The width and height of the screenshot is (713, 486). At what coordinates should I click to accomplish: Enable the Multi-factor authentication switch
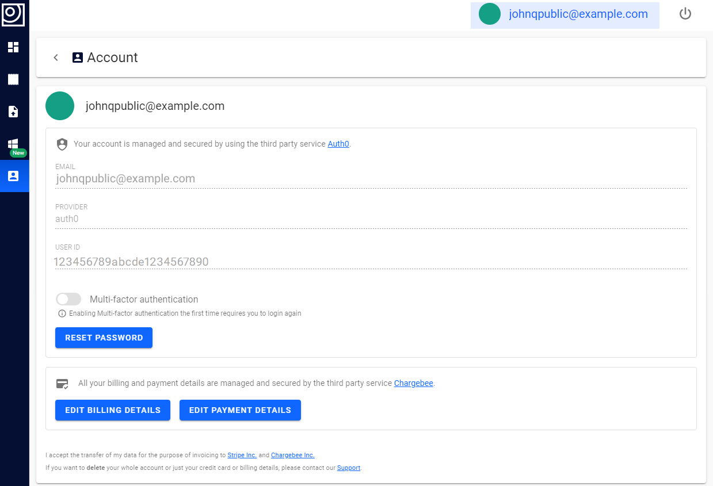[x=68, y=299]
